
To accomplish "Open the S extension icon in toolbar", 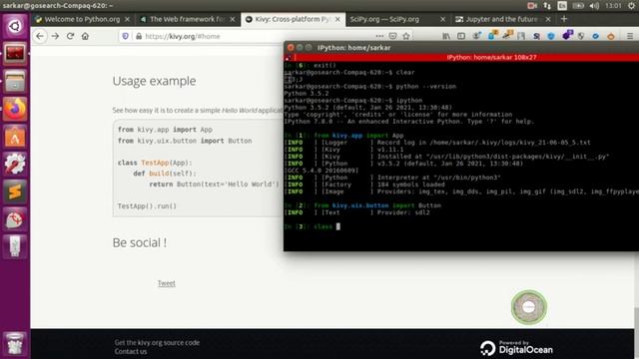I will pos(536,36).
